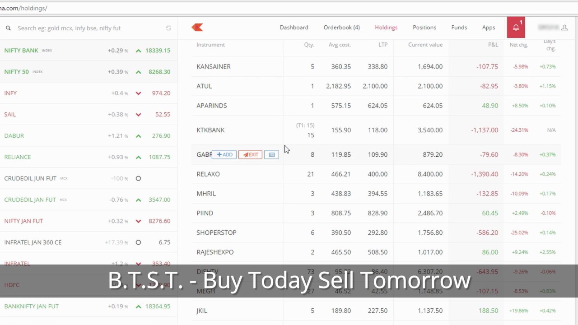The width and height of the screenshot is (578, 325).
Task: Click DABUR green up arrow
Action: pos(138,136)
